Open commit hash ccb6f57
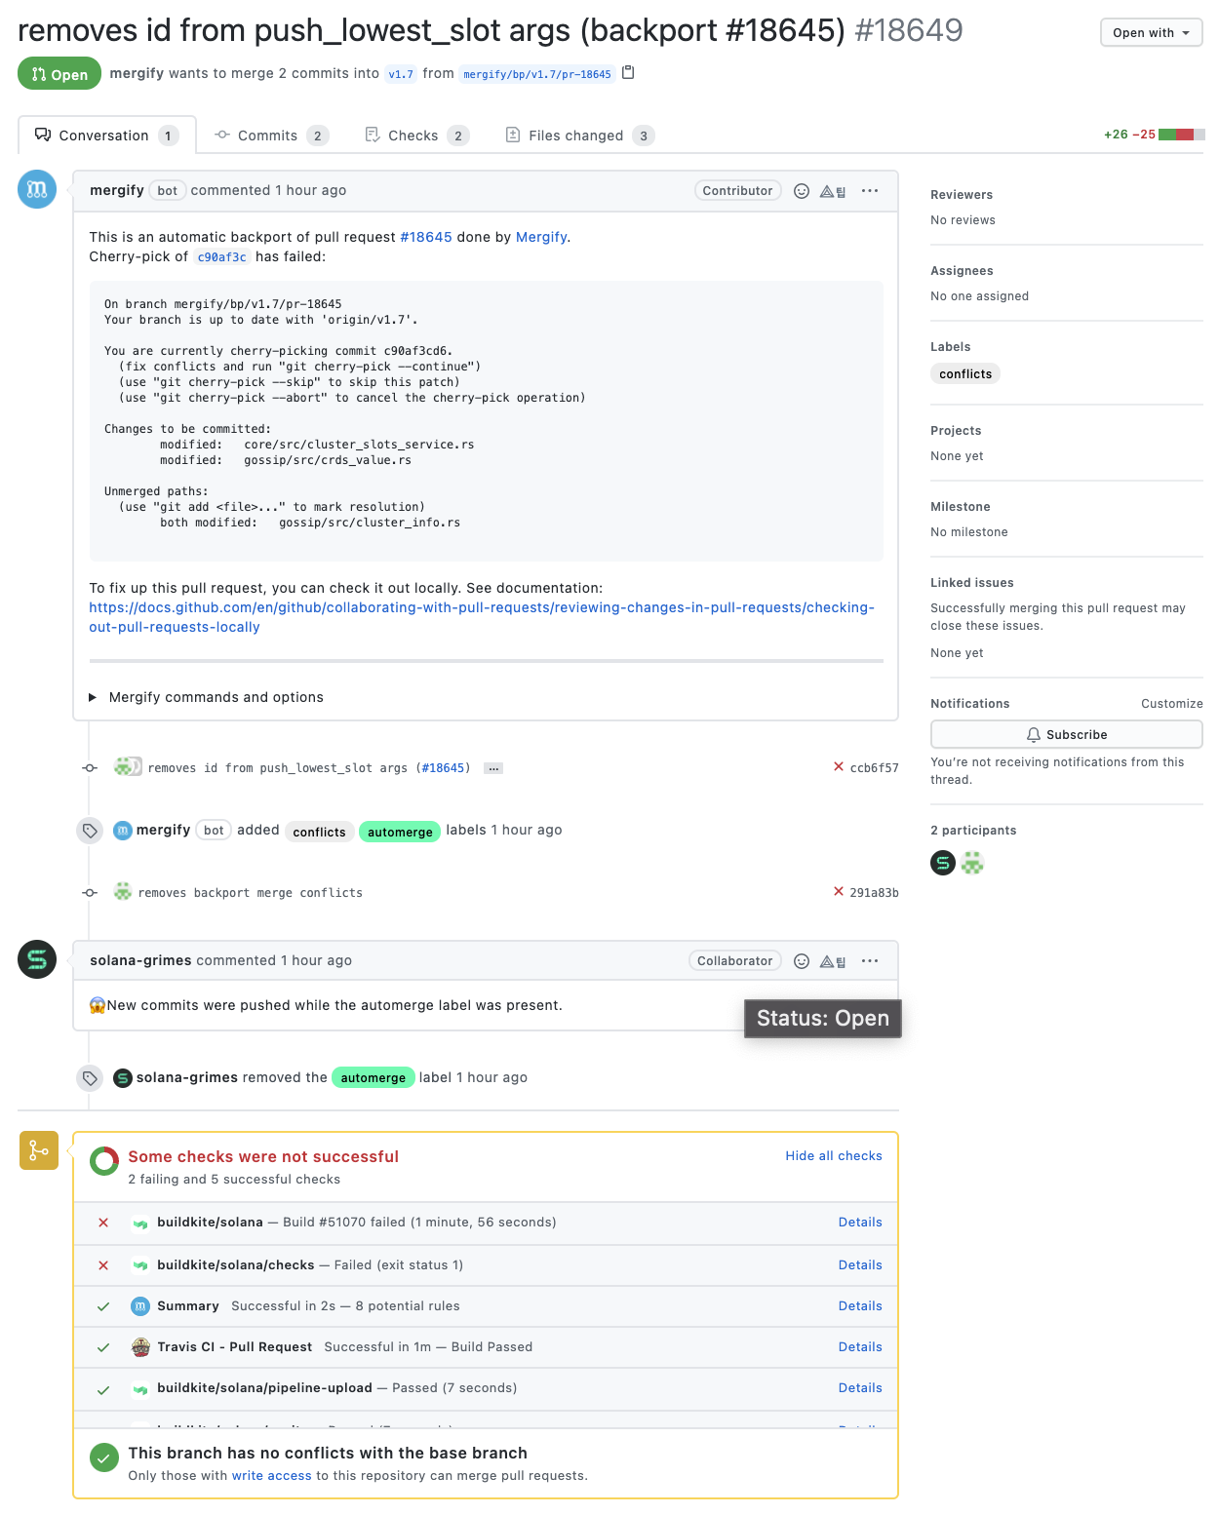1219x1515 pixels. tap(875, 768)
